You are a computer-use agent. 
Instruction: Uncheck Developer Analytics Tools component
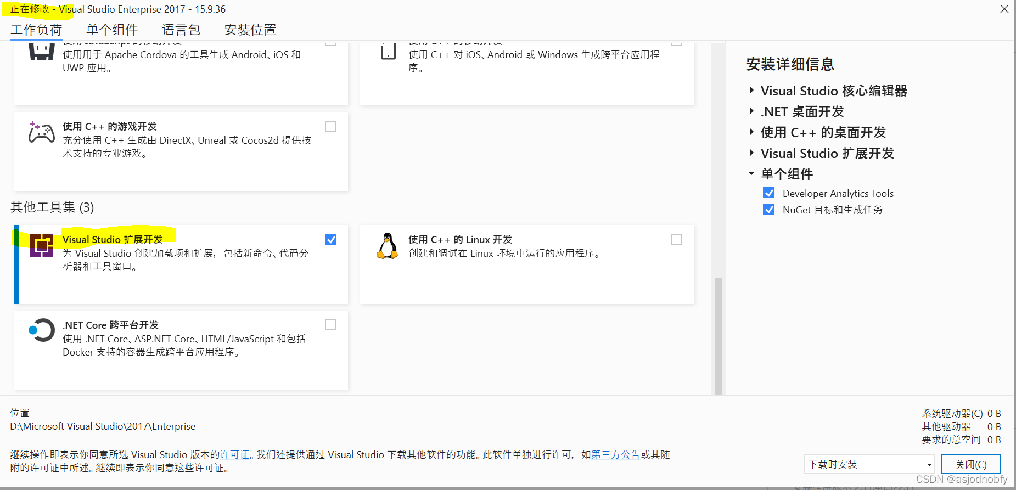pos(769,193)
